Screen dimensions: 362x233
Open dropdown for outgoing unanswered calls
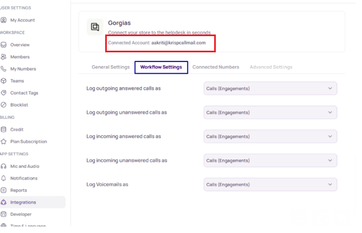[270, 112]
